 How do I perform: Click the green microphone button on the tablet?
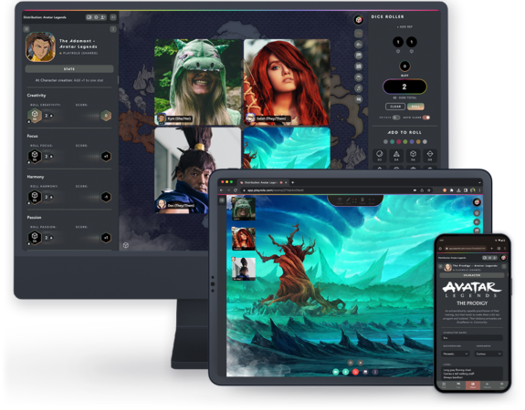(x=345, y=372)
